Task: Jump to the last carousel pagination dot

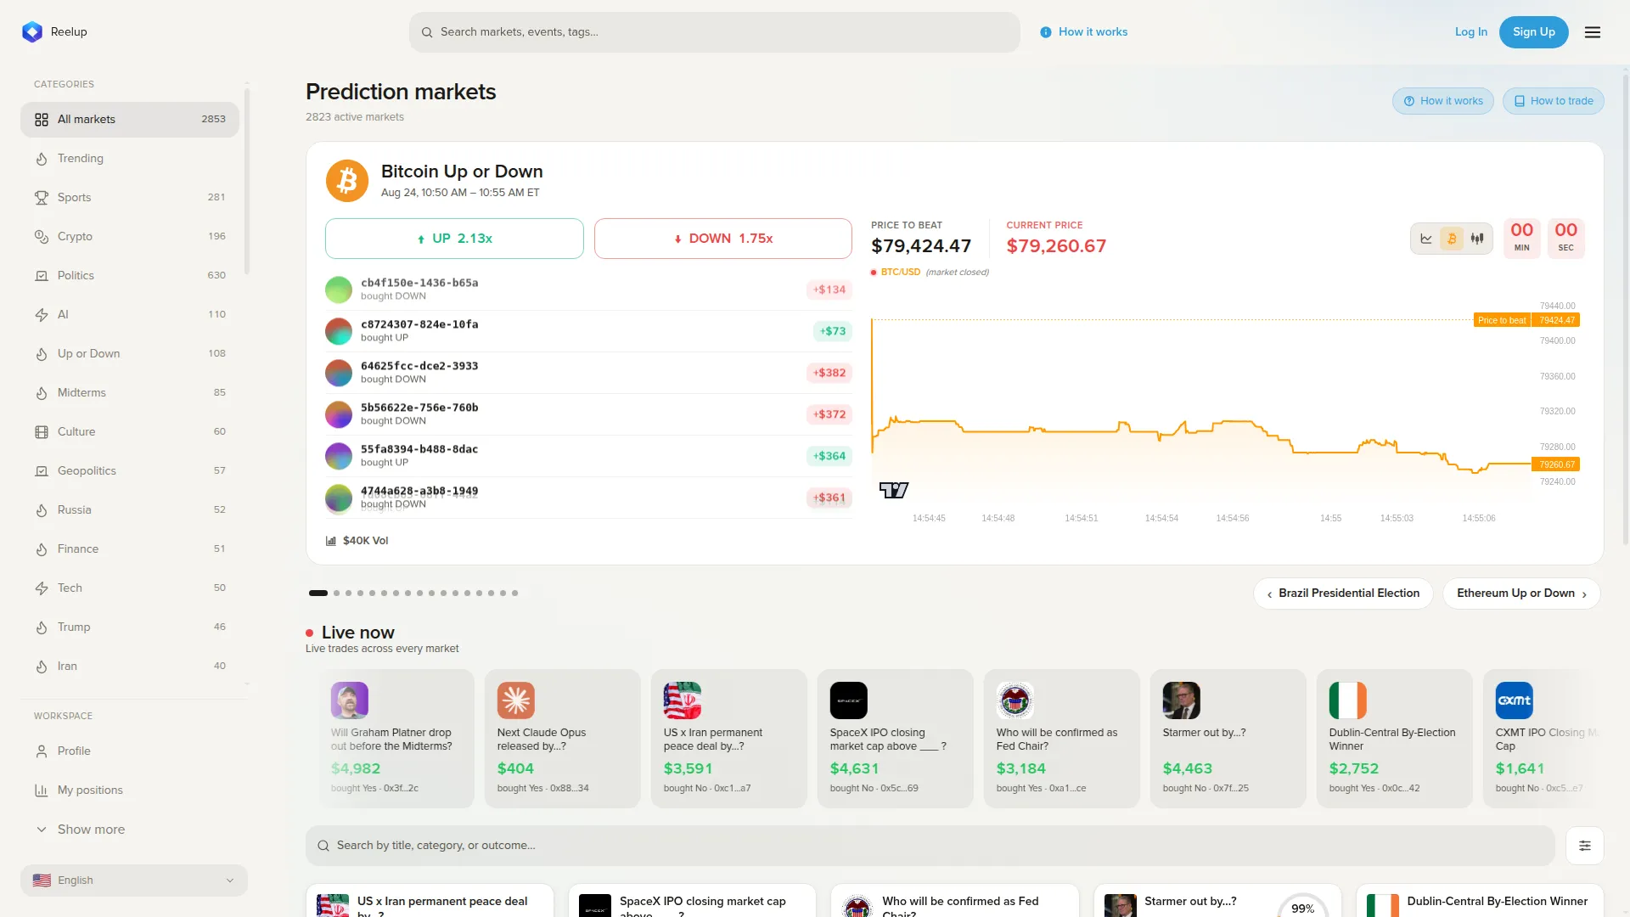Action: pyautogui.click(x=514, y=594)
